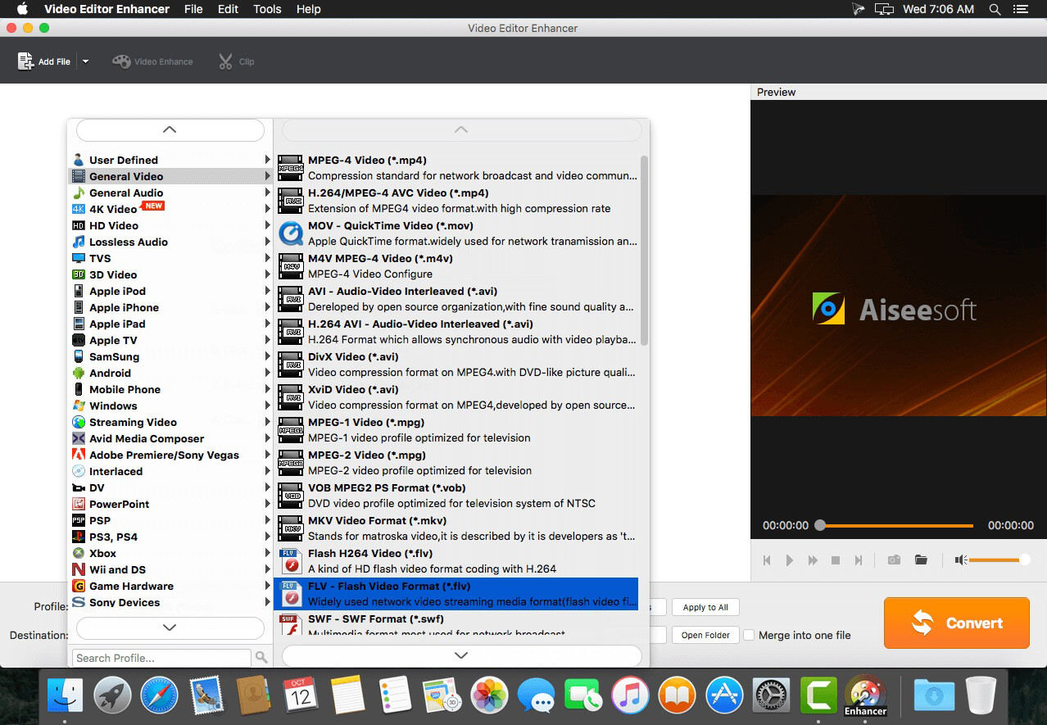Select the Streaming Video globe icon
The image size is (1047, 725).
click(79, 422)
